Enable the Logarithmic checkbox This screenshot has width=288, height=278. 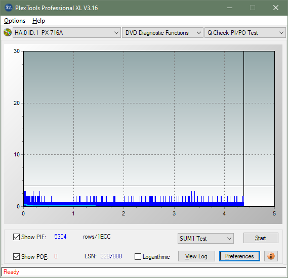138,257
